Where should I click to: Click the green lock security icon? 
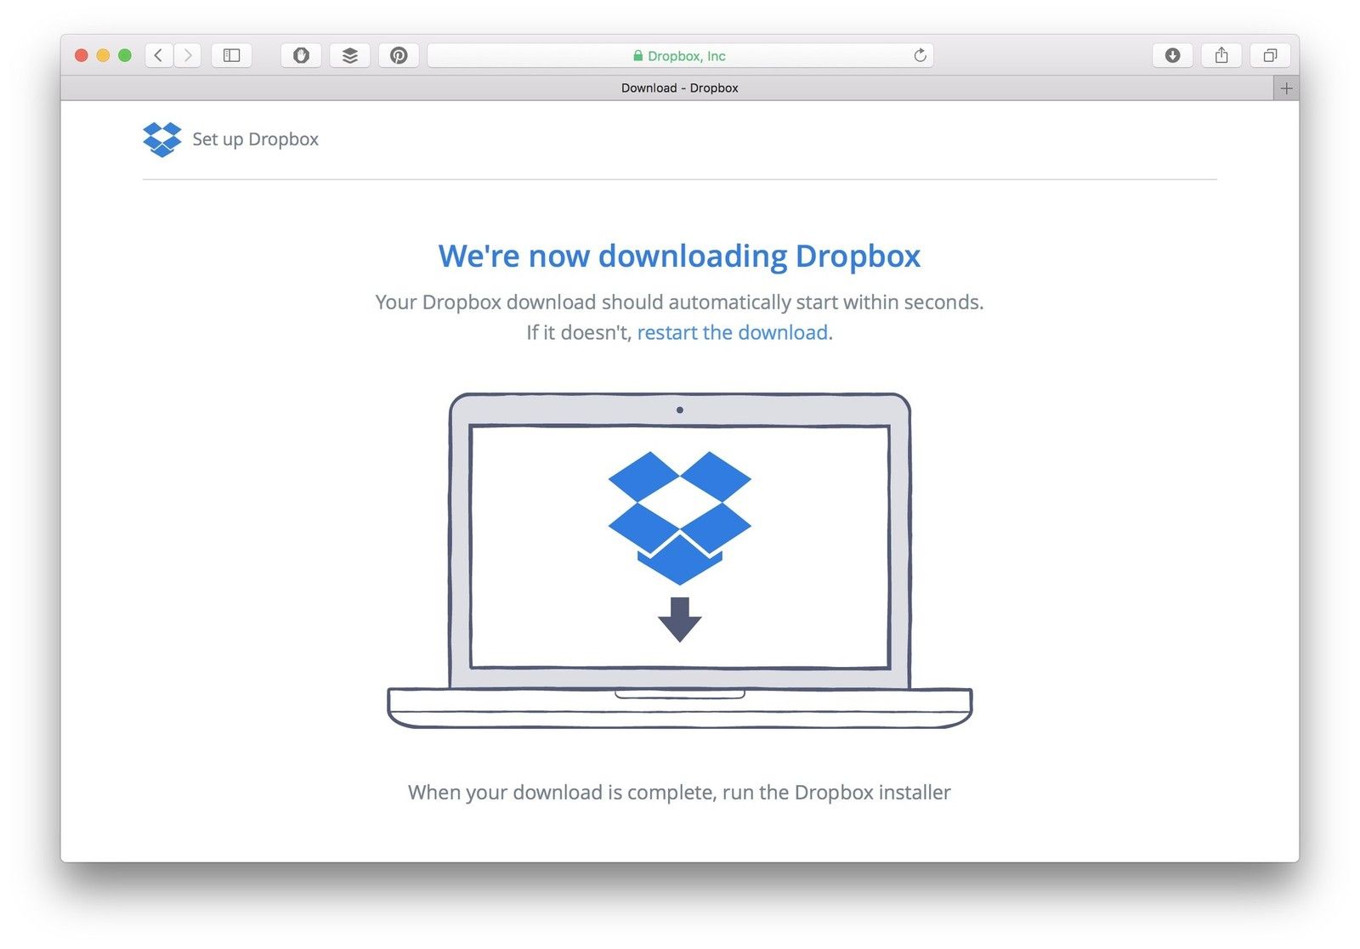(637, 56)
